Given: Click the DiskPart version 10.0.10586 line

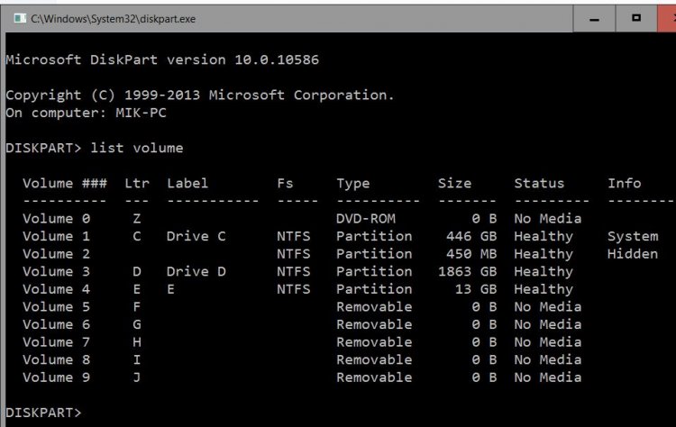Looking at the screenshot, I should (162, 59).
